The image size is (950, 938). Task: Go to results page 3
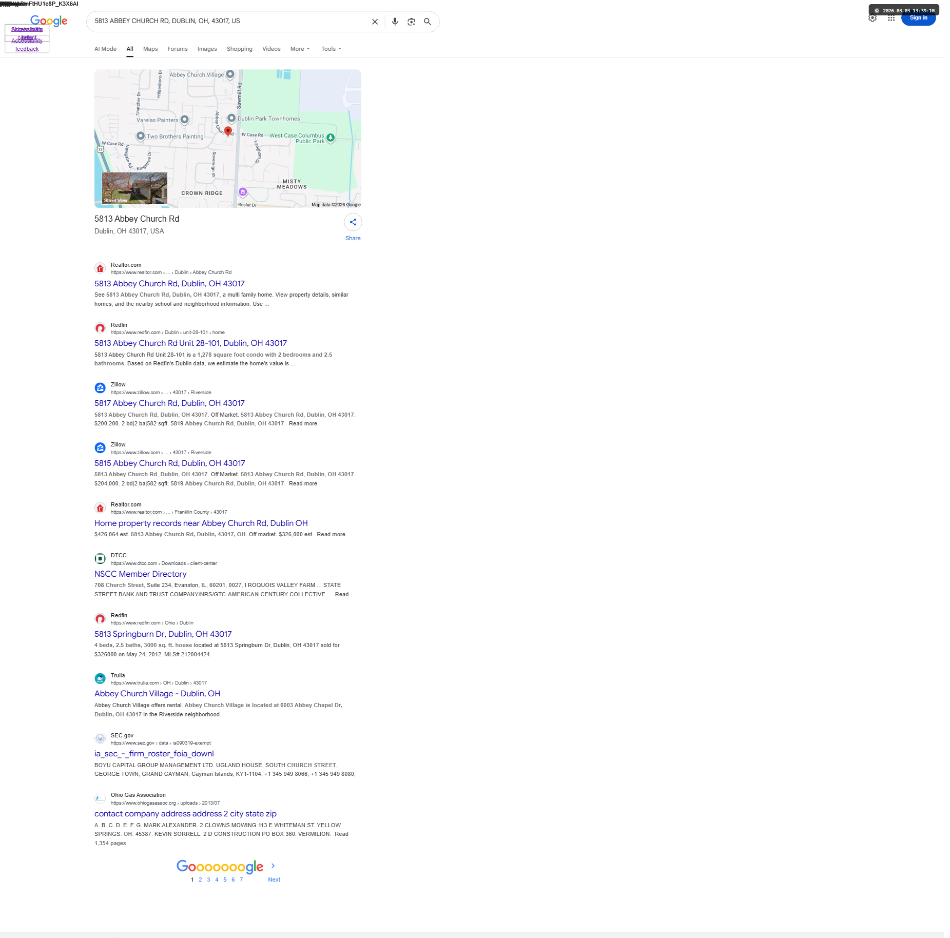click(x=208, y=880)
